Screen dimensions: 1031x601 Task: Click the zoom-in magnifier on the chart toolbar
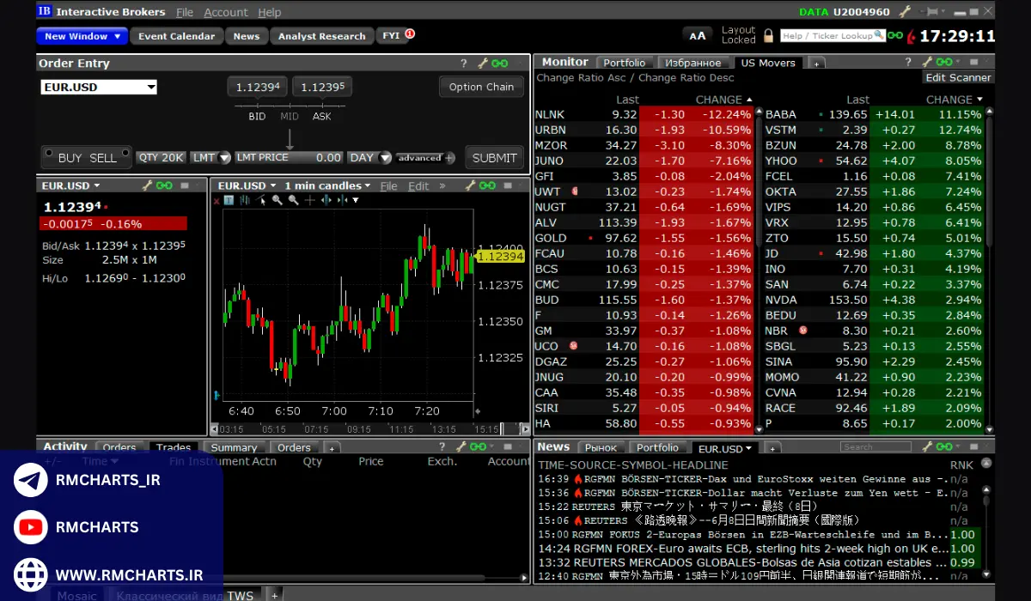(x=277, y=199)
